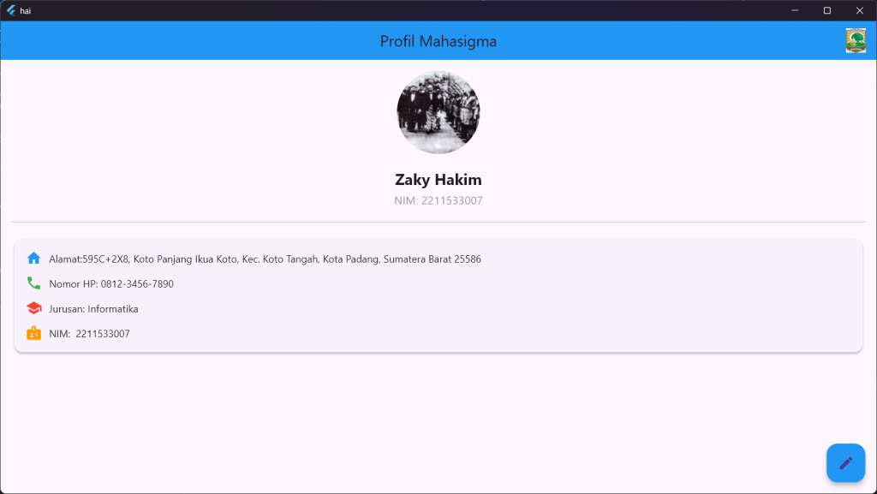
Task: Click the emblem logo in app bar
Action: pos(856,41)
